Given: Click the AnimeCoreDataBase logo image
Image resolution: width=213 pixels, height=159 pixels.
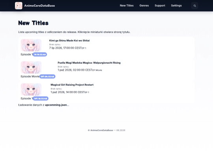Looking at the screenshot, I should tap(19, 5).
